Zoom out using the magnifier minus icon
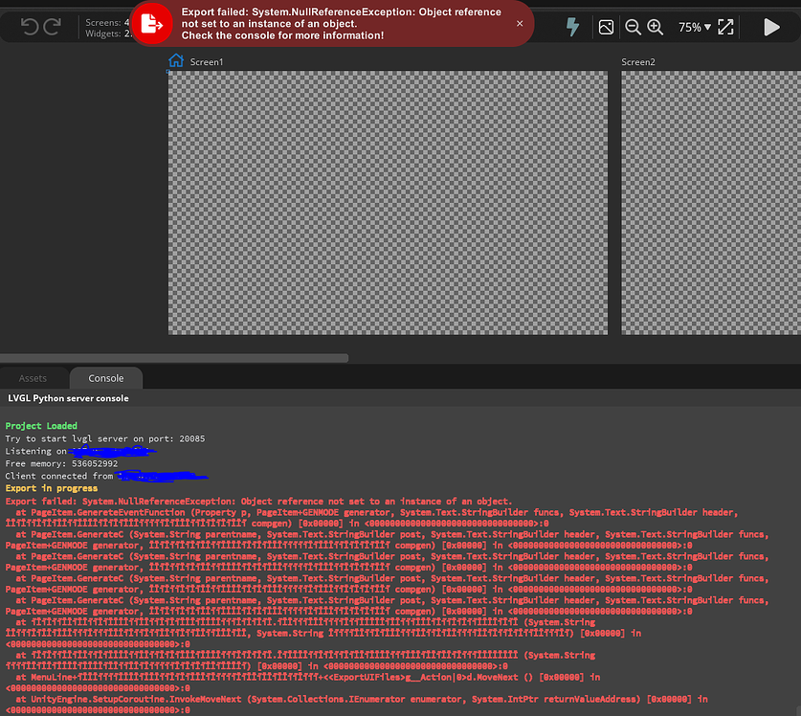This screenshot has width=801, height=716. 634,27
